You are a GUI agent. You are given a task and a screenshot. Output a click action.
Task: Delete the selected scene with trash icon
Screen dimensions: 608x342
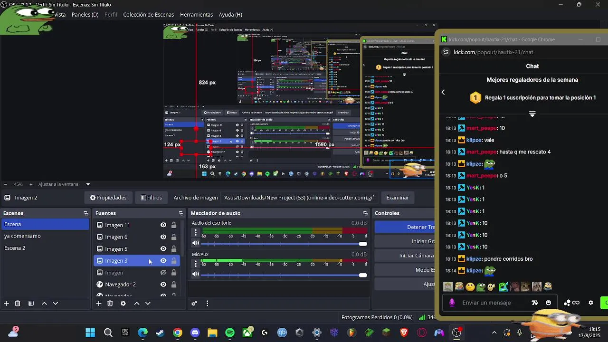click(x=18, y=304)
